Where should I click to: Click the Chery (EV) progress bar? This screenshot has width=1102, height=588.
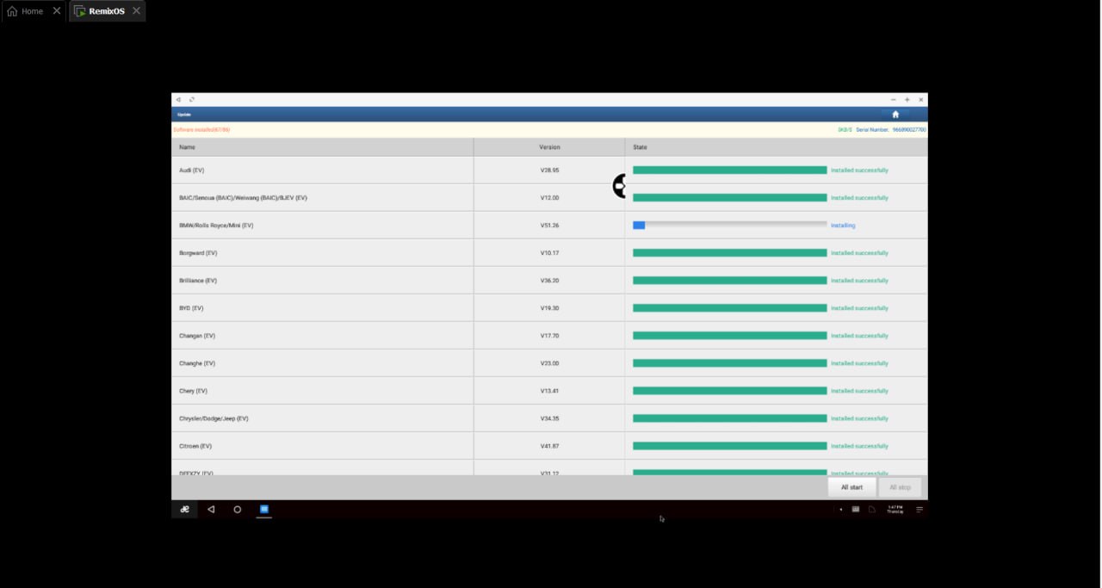point(730,391)
